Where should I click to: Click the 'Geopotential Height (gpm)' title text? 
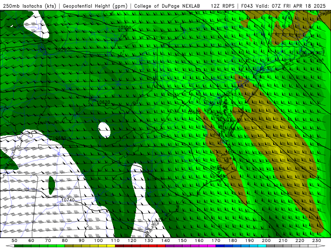95,6
